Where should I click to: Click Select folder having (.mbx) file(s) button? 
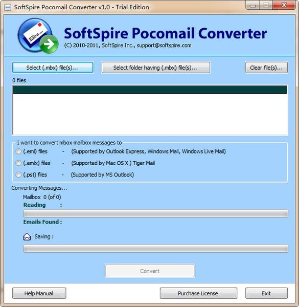(156, 68)
